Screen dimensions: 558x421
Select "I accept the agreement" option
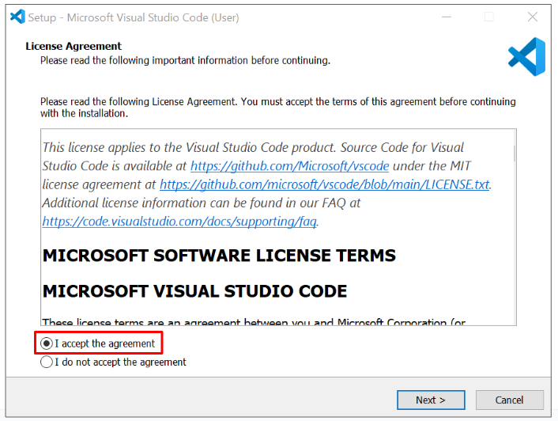[x=47, y=343]
